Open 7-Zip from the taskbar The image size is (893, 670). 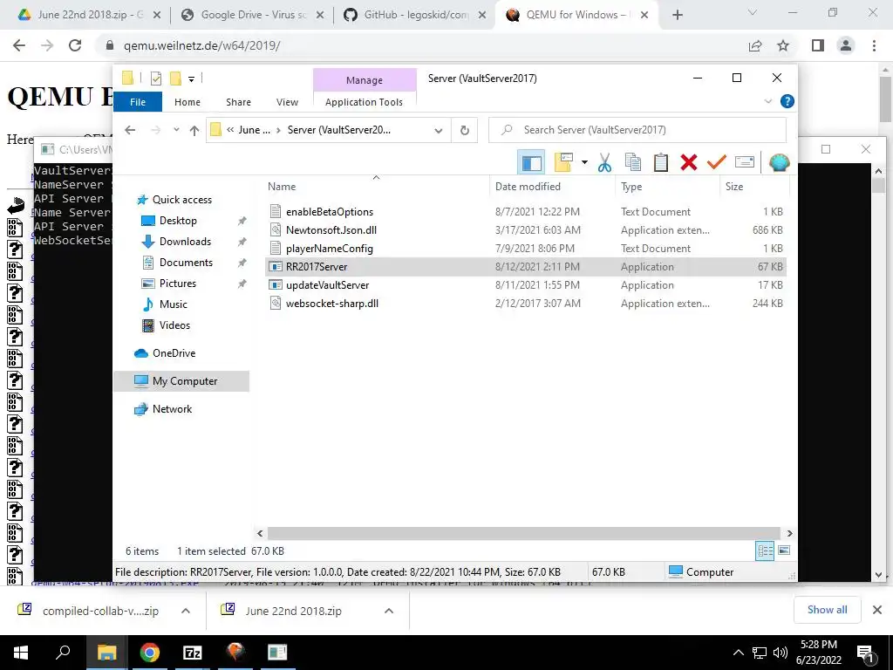(193, 653)
